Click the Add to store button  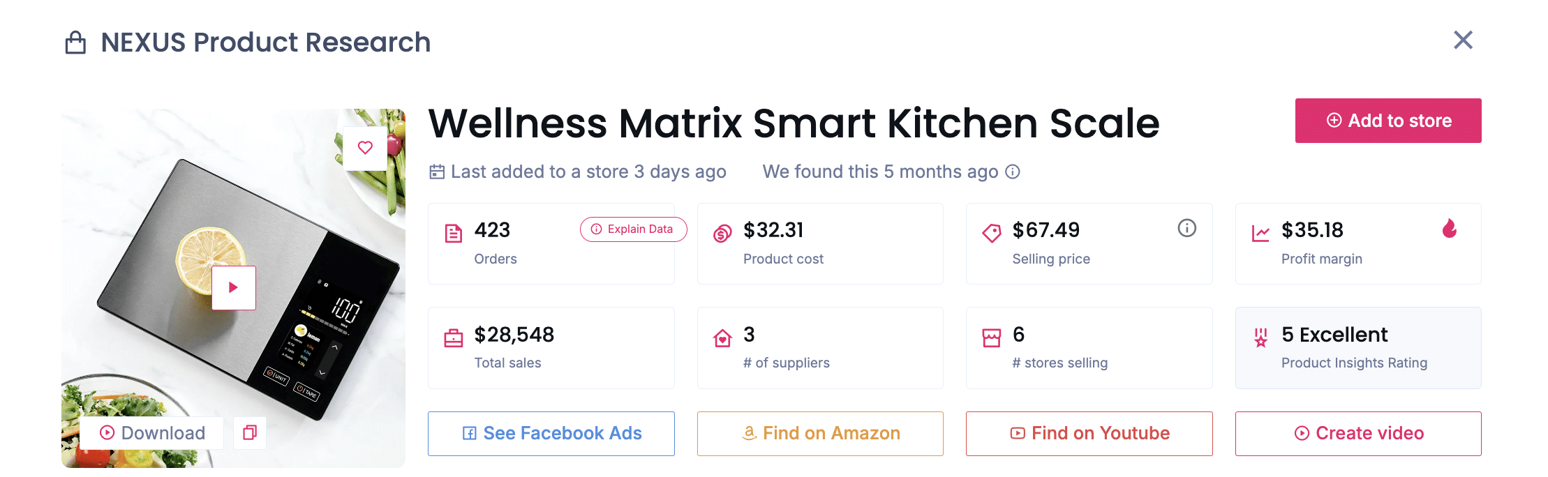(1387, 121)
